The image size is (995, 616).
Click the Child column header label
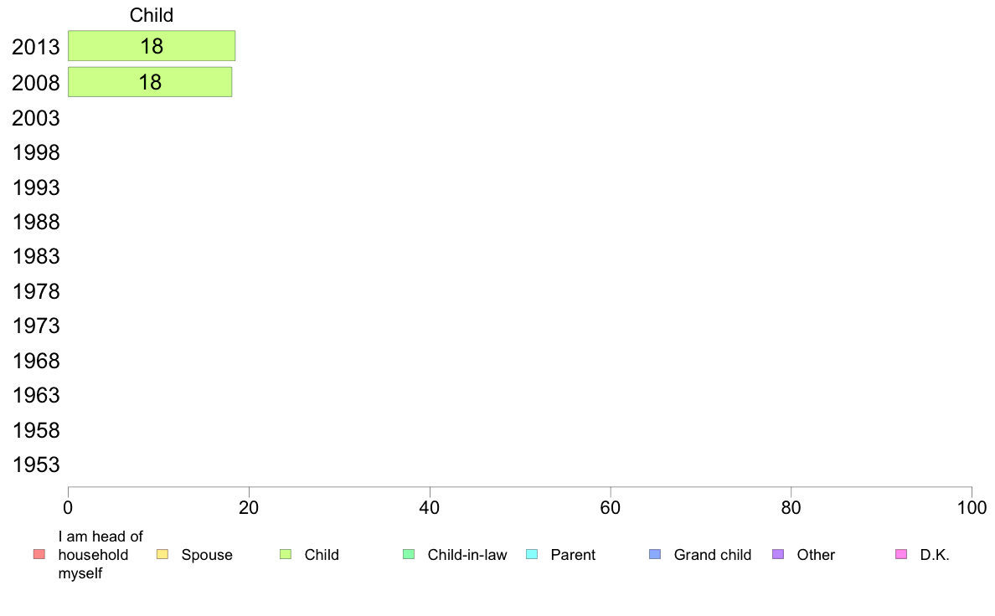coord(151,15)
